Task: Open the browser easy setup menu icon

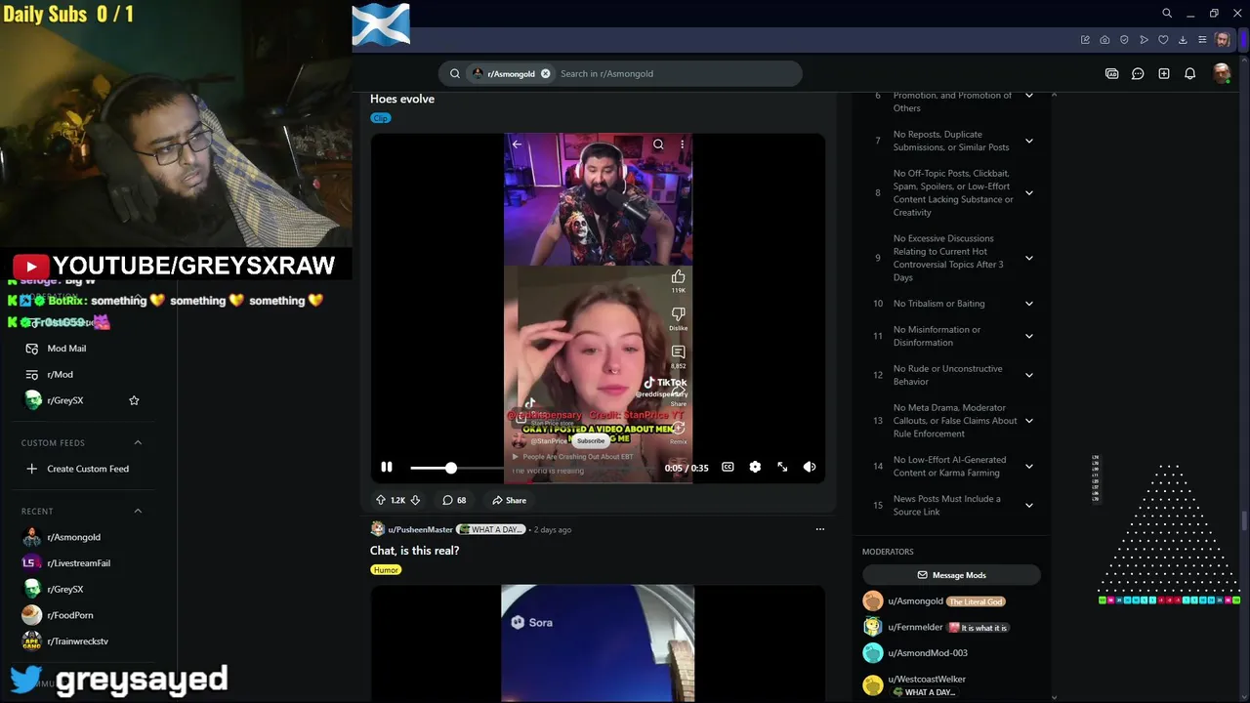Action: 1202,40
